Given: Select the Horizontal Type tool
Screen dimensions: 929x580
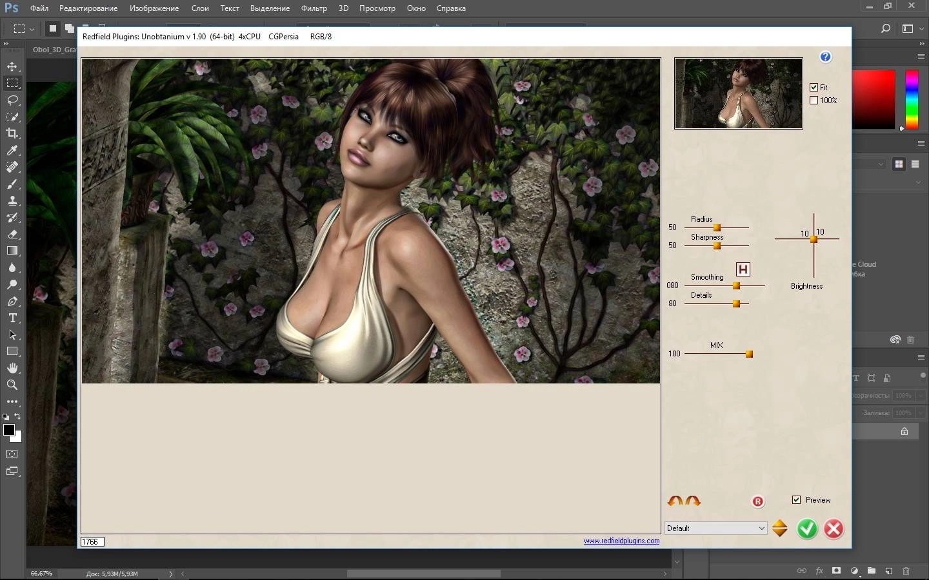Looking at the screenshot, I should [12, 318].
